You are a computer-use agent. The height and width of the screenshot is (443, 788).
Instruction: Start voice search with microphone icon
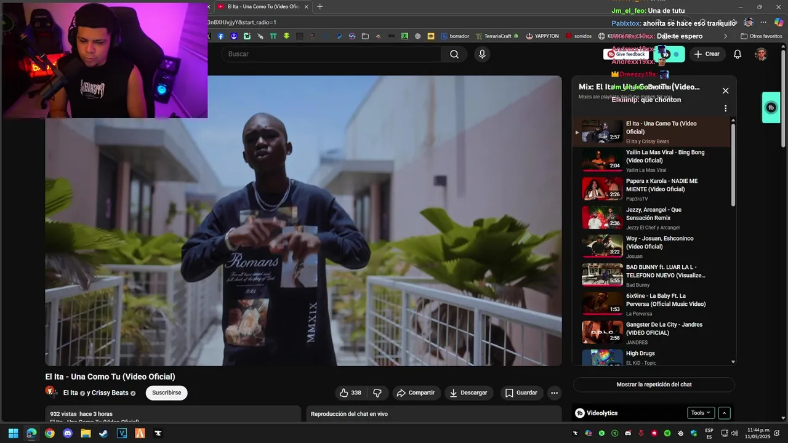click(482, 54)
